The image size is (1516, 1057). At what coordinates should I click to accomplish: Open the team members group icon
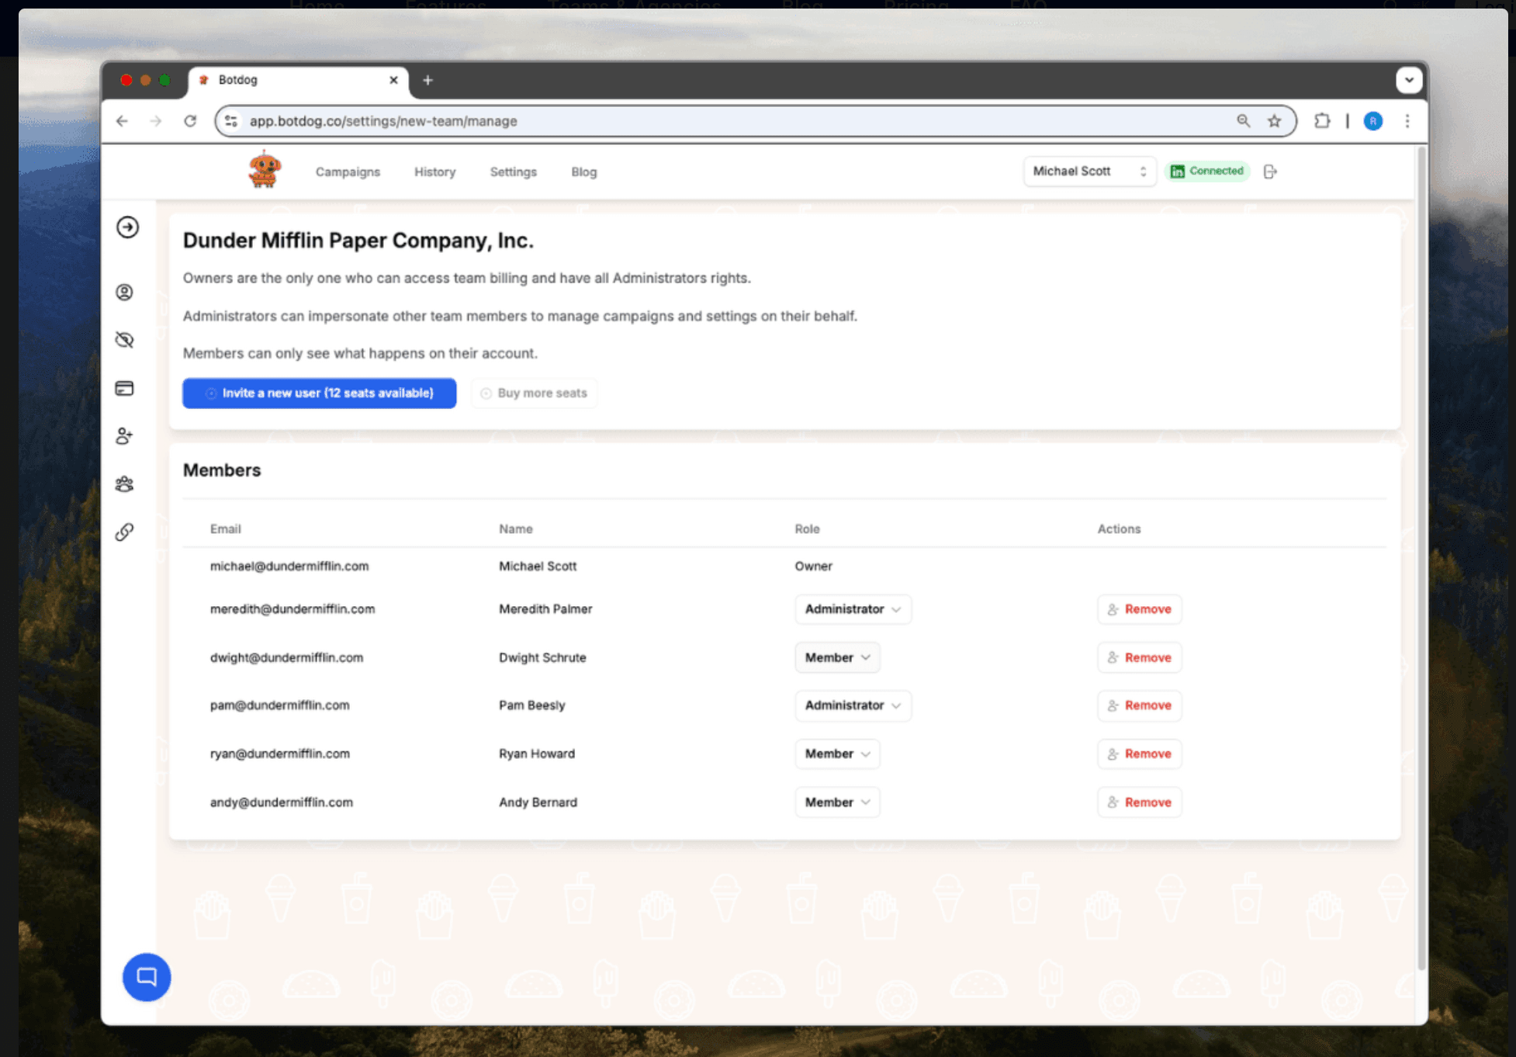click(125, 484)
